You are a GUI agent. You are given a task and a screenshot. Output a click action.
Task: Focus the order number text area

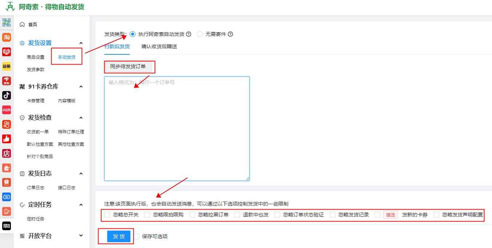click(x=177, y=129)
